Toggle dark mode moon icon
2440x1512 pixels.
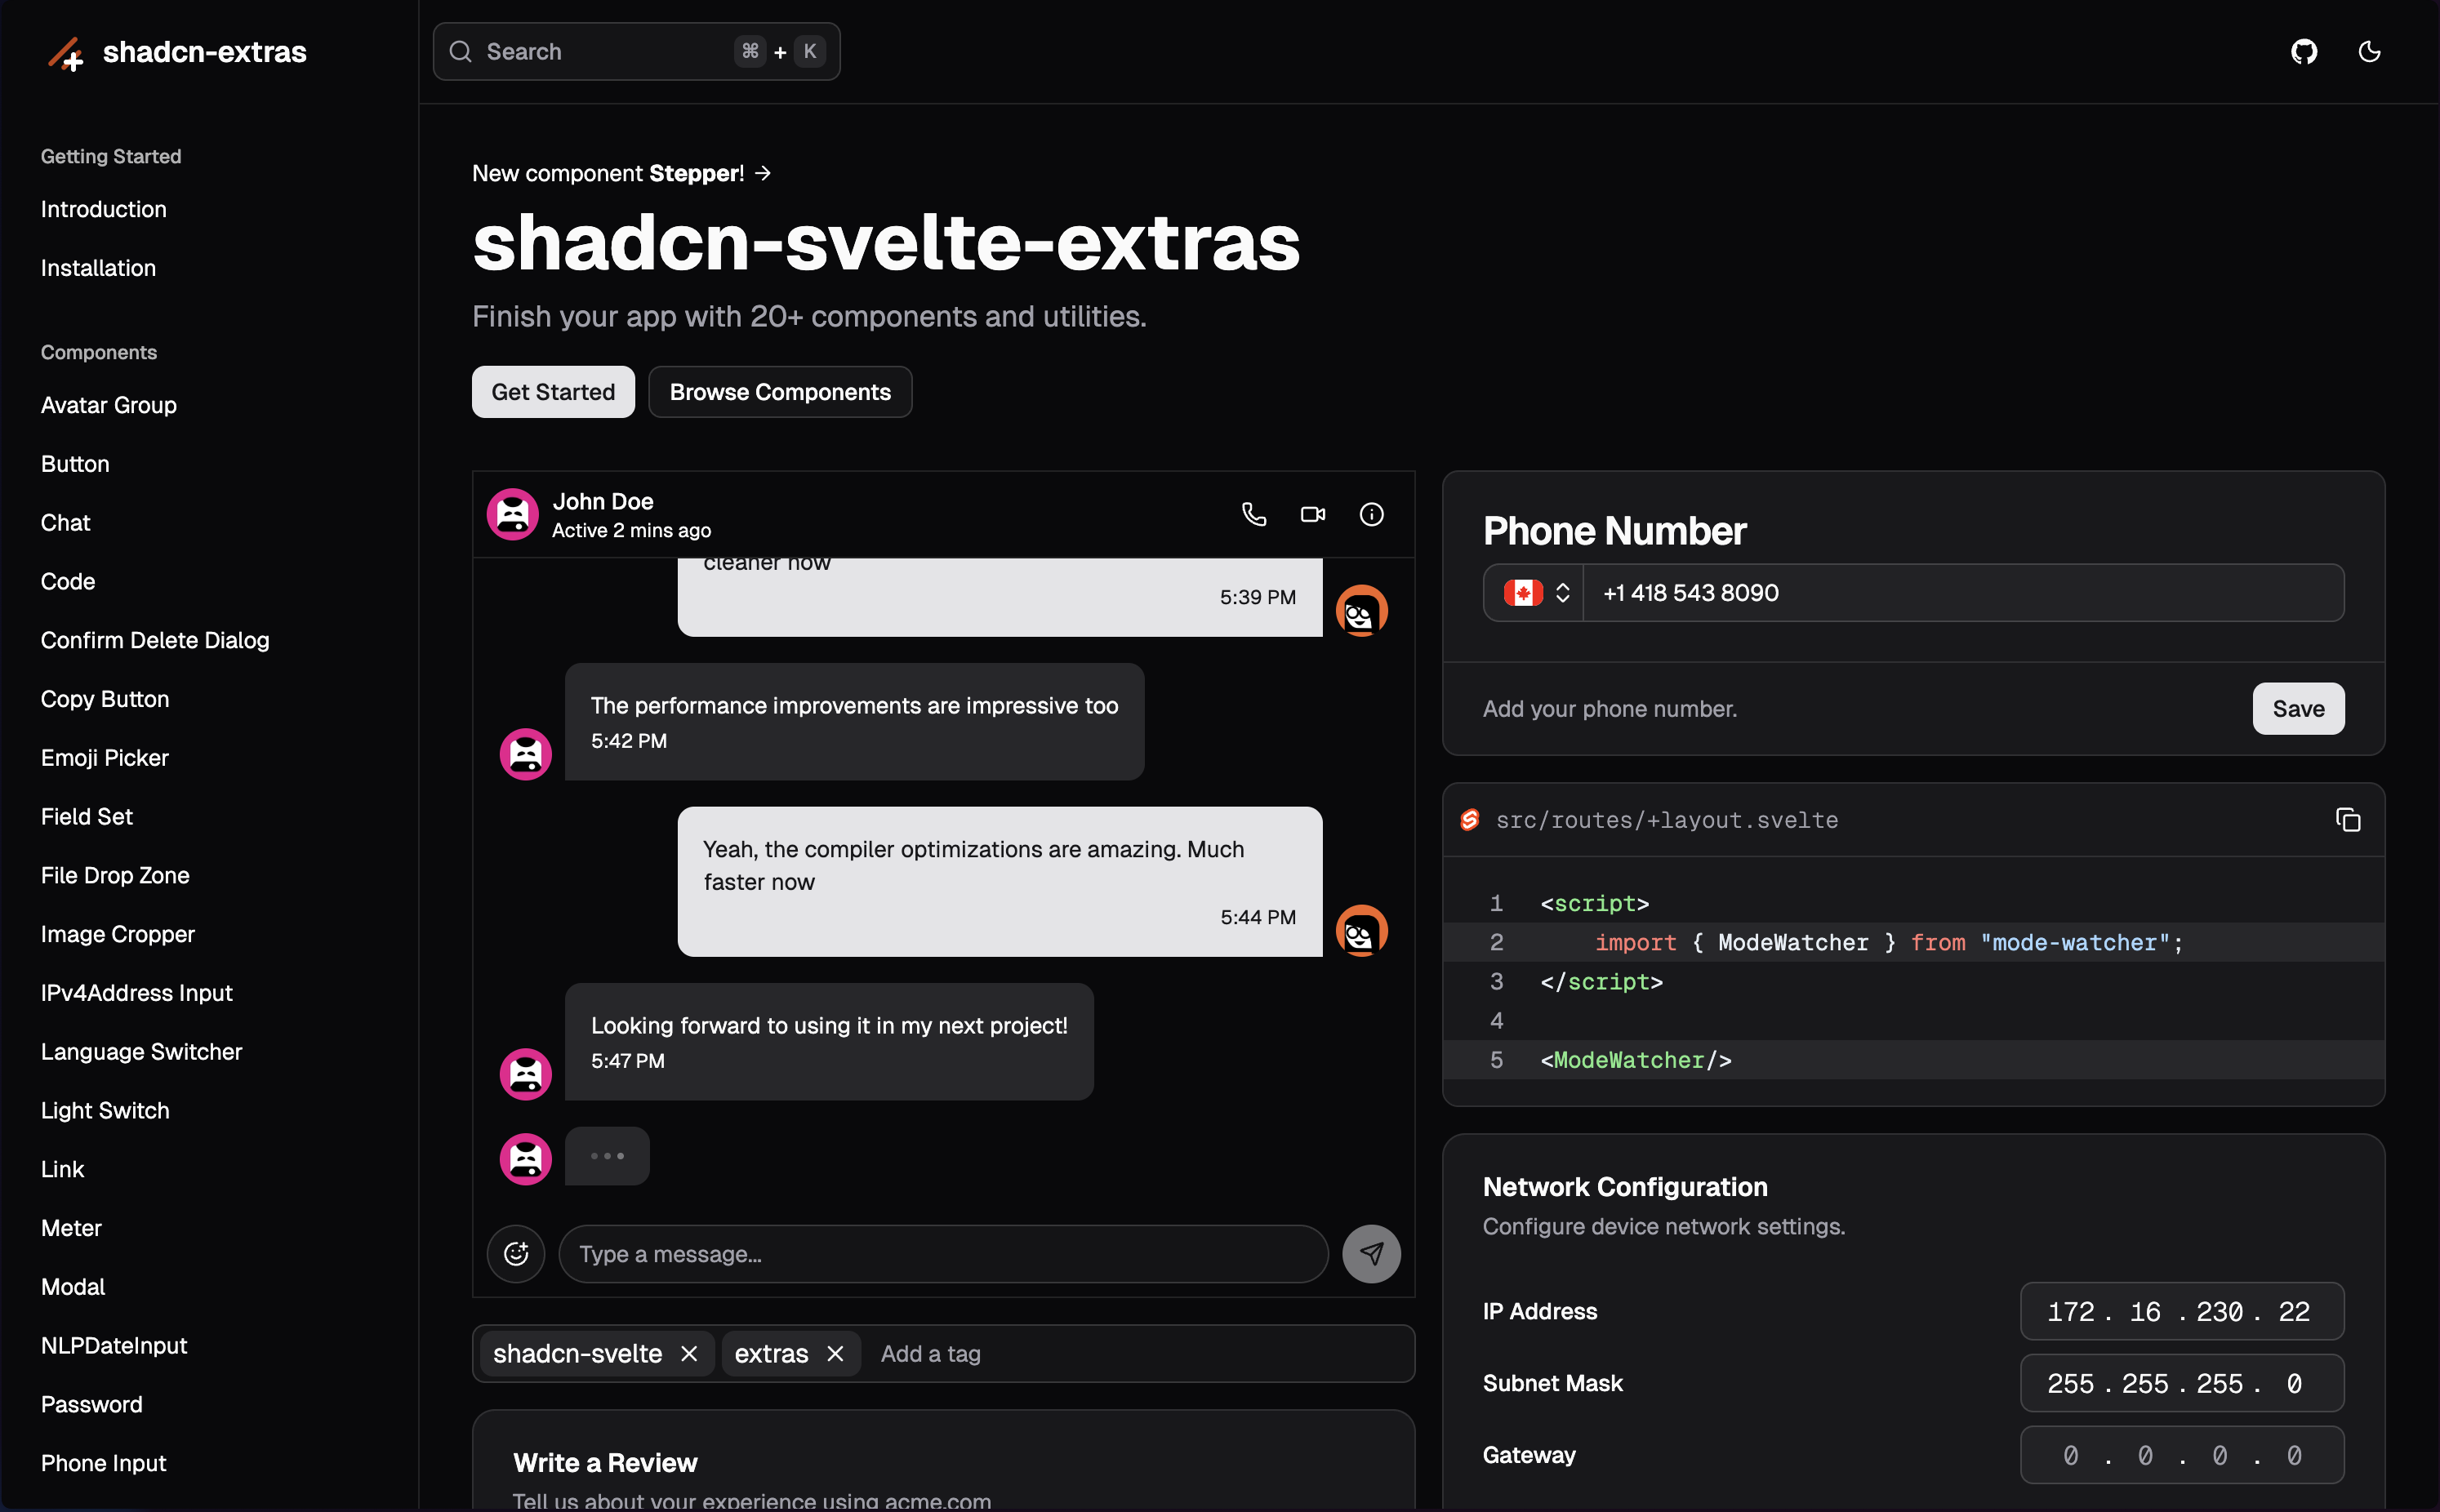tap(2369, 51)
